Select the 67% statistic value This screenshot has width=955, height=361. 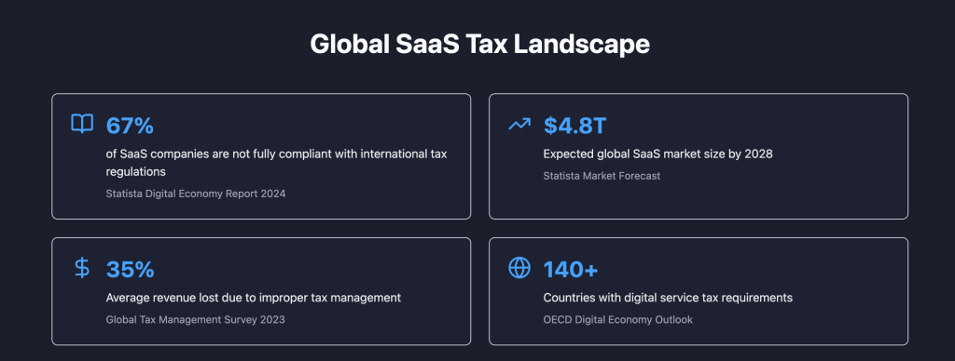click(130, 126)
